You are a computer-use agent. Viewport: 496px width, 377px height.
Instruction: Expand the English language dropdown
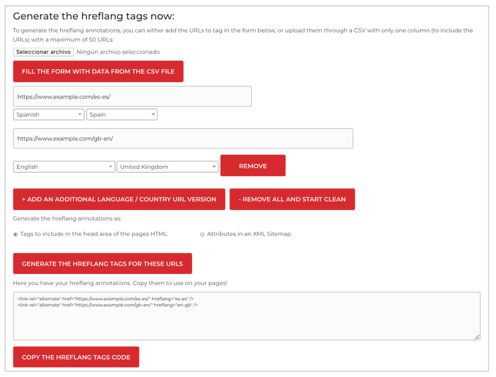point(64,167)
